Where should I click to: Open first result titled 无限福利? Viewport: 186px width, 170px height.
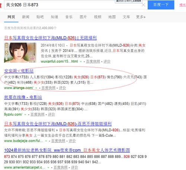coord(50,38)
